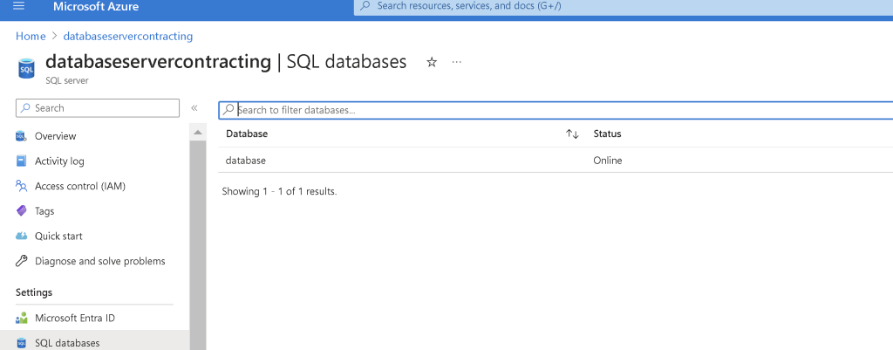Click the Search to filter databases field
Screen dimensions: 893x350
click(x=556, y=110)
